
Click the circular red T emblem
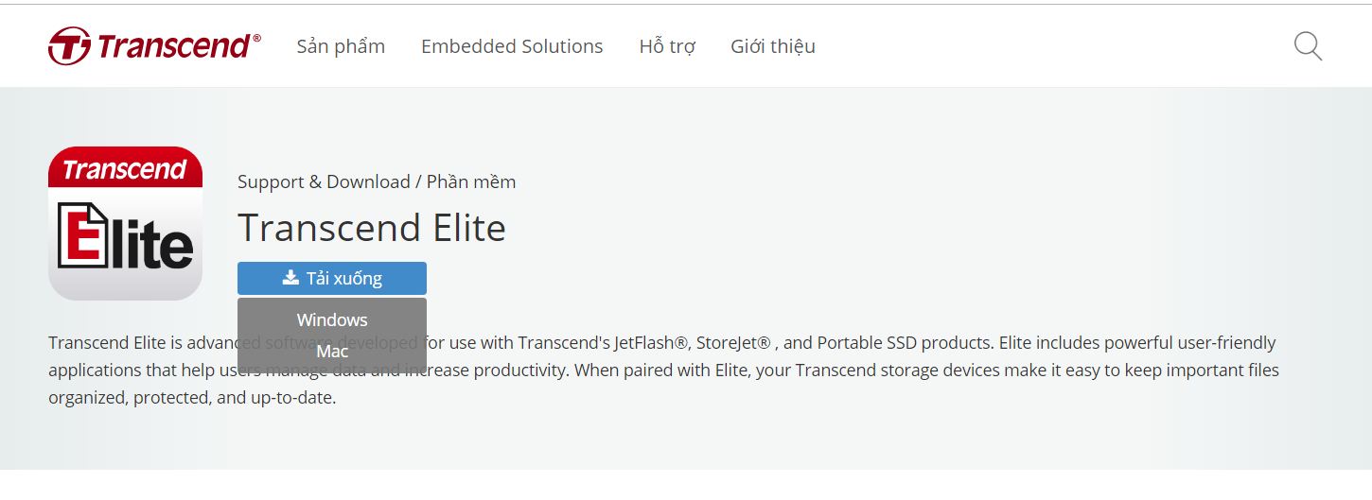pos(69,46)
